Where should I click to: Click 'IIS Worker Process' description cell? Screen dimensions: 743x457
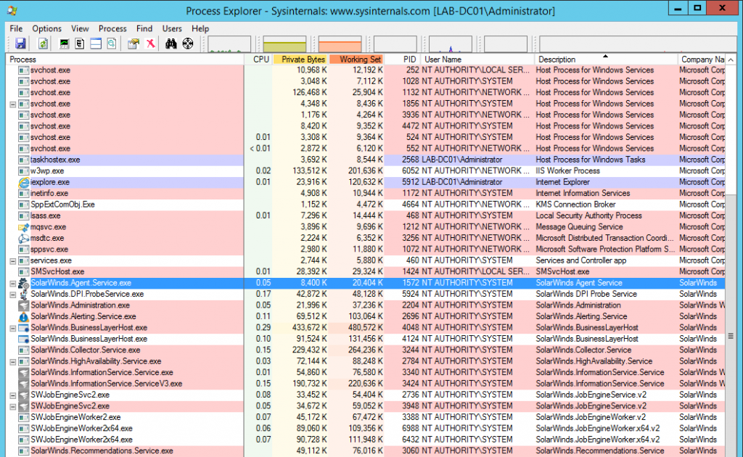tap(567, 171)
